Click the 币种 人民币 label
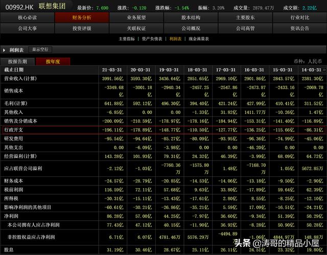 (x=308, y=61)
